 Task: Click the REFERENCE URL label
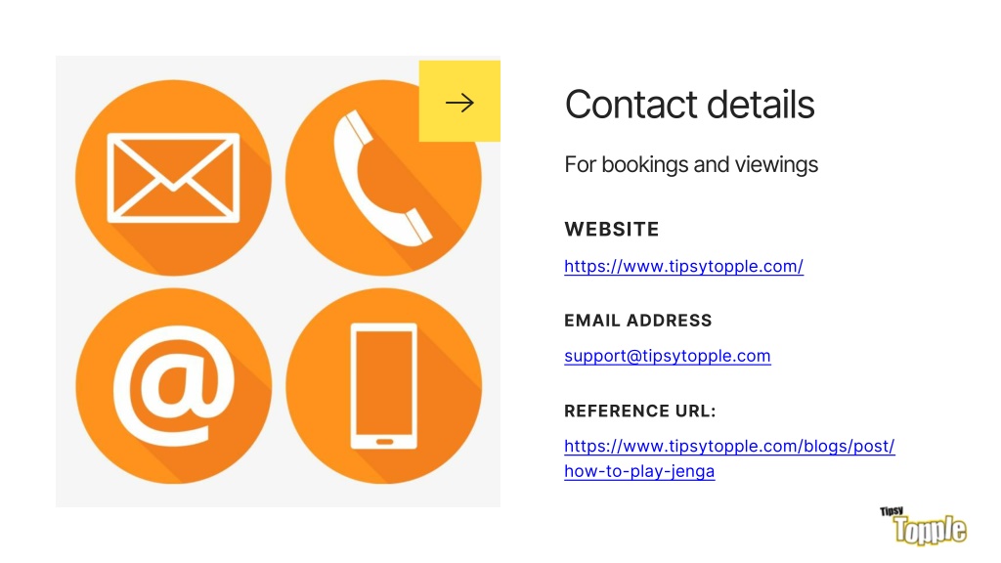tap(640, 411)
